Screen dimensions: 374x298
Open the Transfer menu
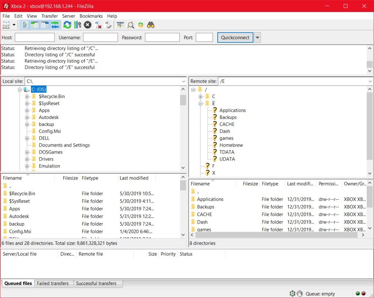click(49, 16)
